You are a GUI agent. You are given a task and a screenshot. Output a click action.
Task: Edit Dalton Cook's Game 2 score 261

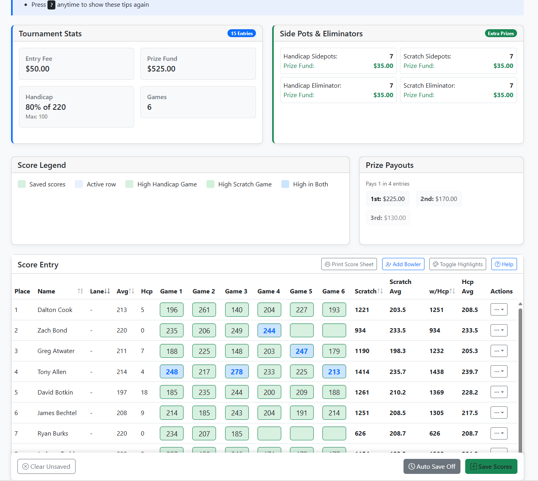(204, 310)
